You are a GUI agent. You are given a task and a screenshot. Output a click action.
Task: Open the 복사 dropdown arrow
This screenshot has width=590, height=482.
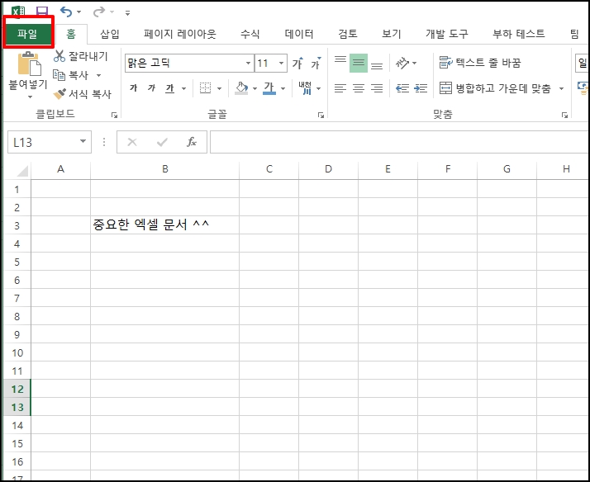[98, 75]
